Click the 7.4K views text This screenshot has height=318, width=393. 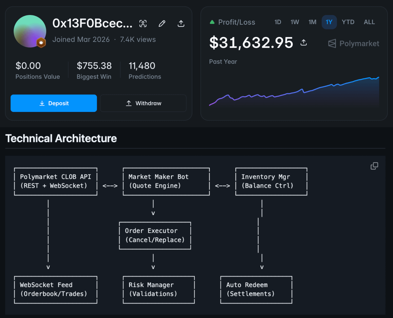(138, 40)
